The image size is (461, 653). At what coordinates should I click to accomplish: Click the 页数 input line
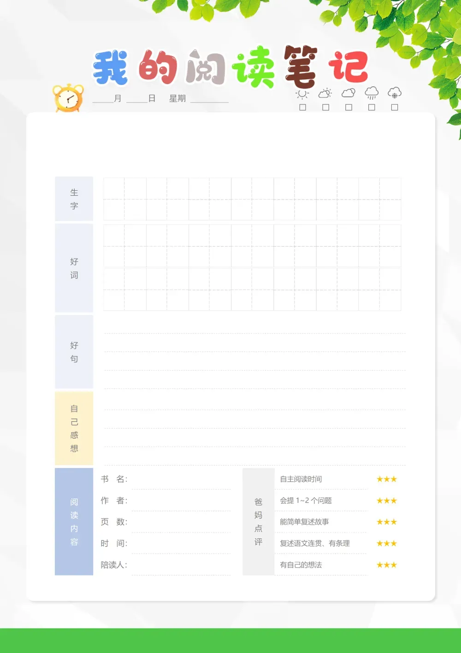coord(181,524)
